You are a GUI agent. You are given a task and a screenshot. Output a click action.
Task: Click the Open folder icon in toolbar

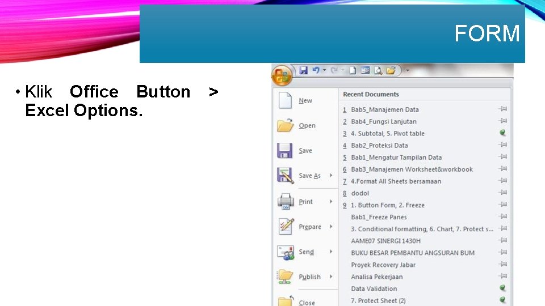[x=391, y=70]
